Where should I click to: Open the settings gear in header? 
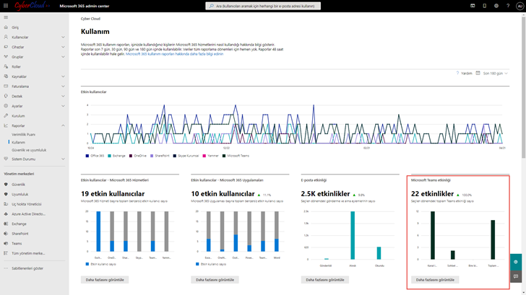coord(496,6)
